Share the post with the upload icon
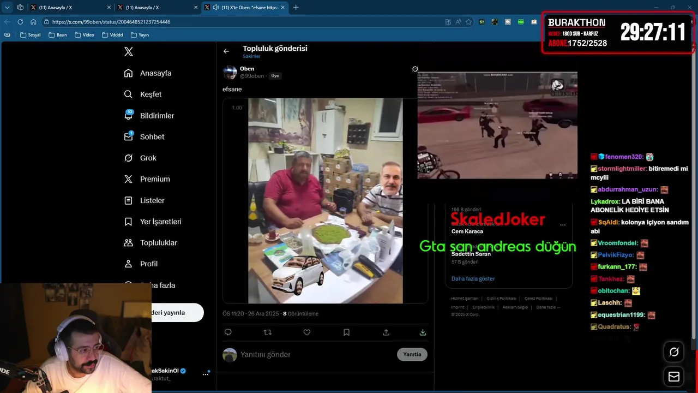 (x=386, y=332)
